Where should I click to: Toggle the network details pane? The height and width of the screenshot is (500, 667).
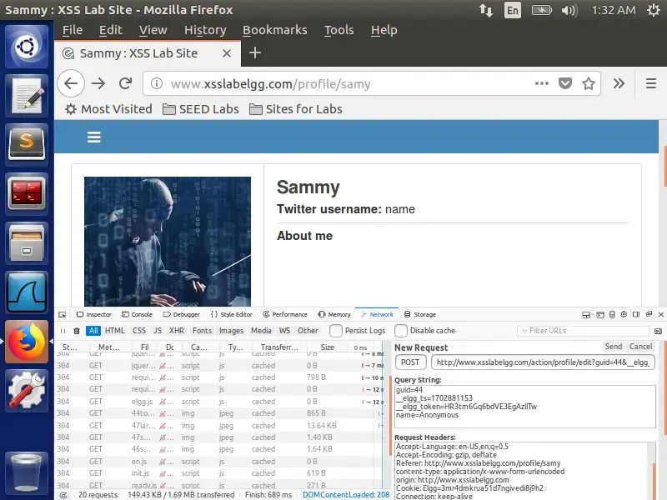pos(658,331)
